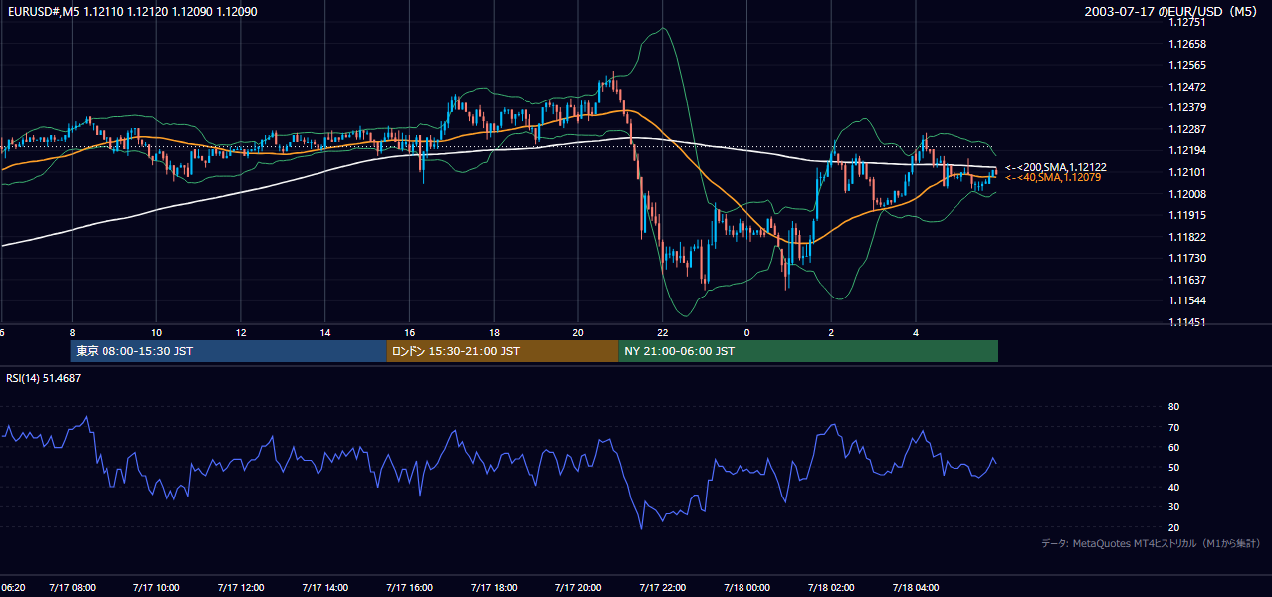Click the 1.11637 price axis label
Screen dimensions: 1272x597
click(x=1187, y=280)
